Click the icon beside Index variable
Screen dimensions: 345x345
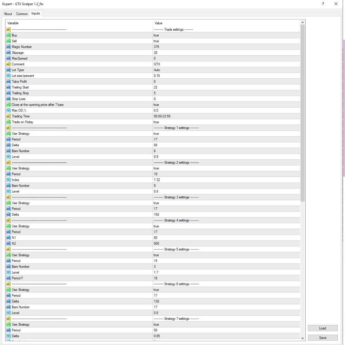(8, 180)
